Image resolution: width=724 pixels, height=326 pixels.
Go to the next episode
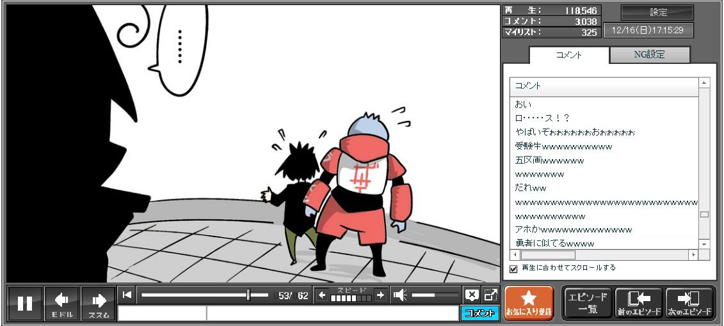[x=689, y=303]
